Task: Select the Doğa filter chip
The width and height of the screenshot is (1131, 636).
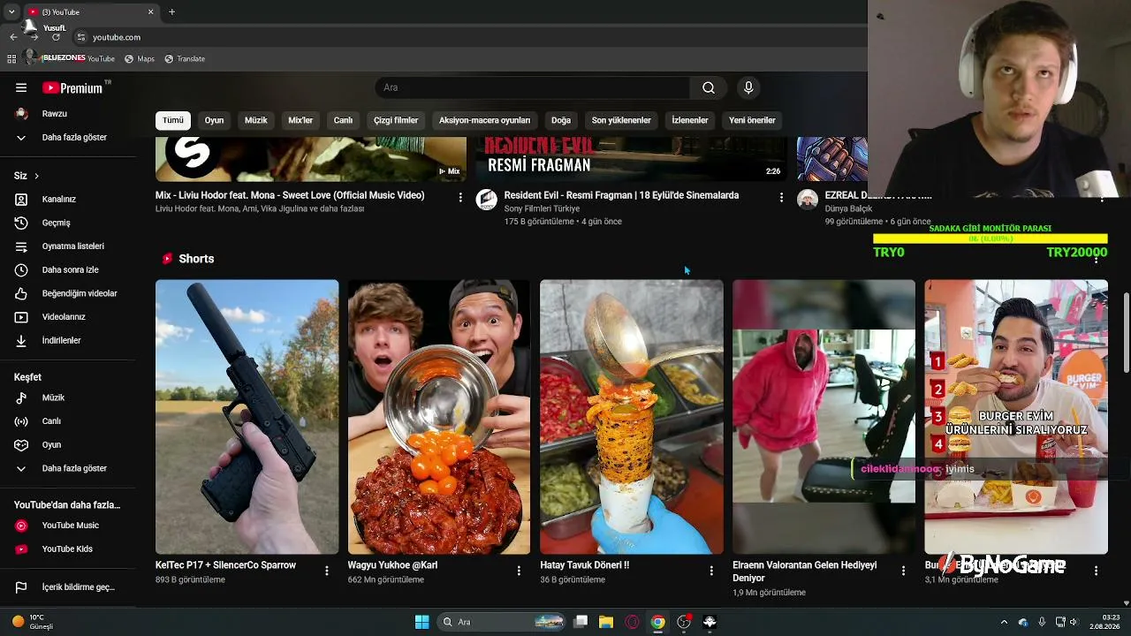Action: pos(561,120)
